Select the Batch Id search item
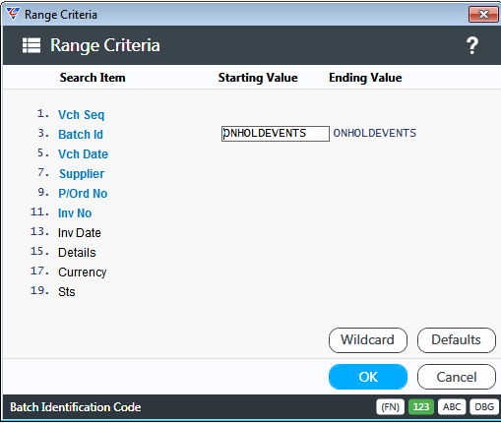501x423 pixels. click(81, 135)
